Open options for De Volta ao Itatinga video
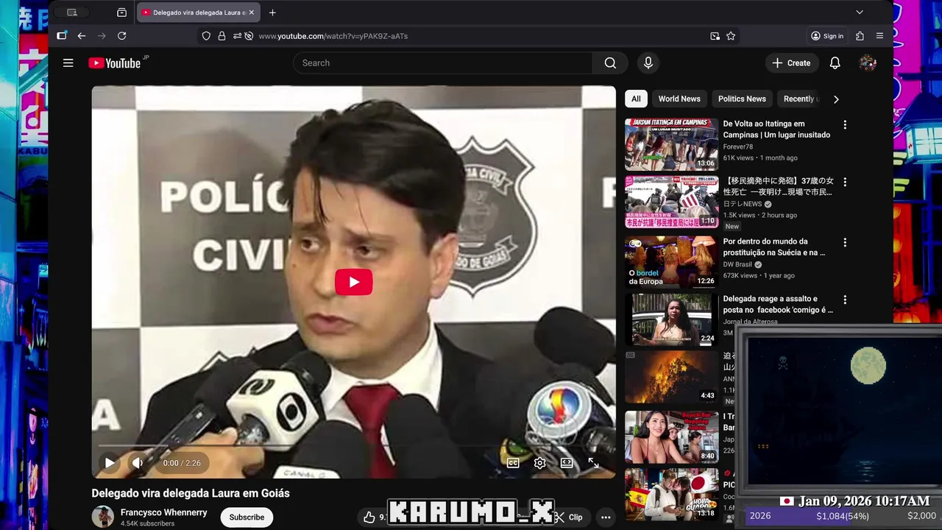 tap(845, 125)
